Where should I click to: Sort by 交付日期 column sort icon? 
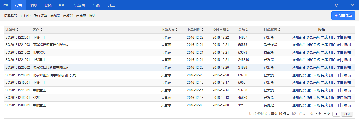(228, 30)
